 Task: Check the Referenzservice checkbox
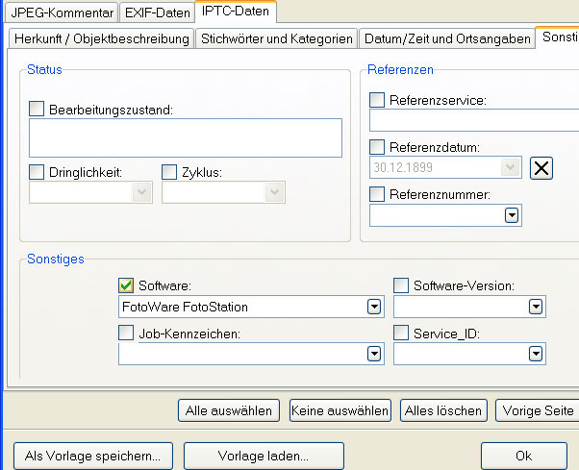click(378, 100)
